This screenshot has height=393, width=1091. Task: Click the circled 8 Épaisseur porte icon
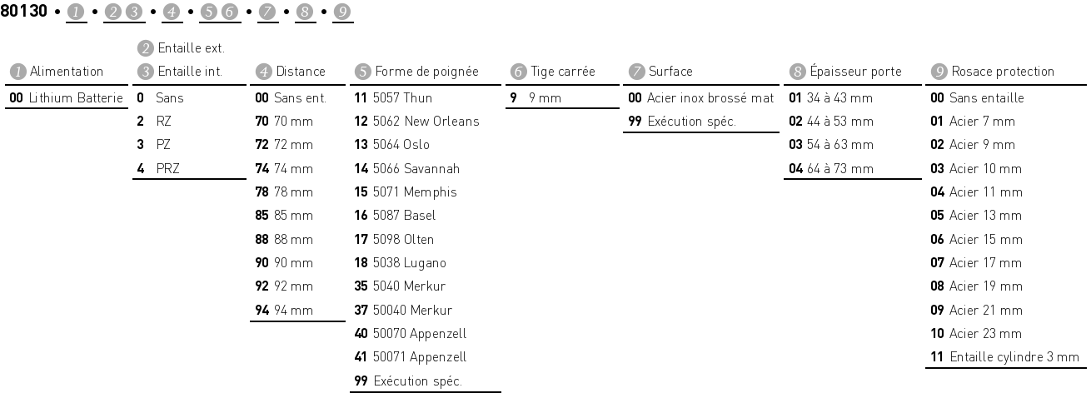coord(795,72)
